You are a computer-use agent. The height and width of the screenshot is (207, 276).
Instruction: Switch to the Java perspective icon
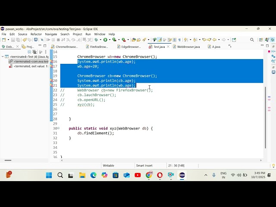[x=267, y=40]
